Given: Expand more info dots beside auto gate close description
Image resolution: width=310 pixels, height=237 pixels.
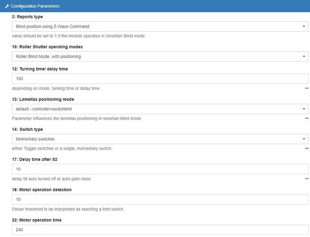Looking at the screenshot, I should (x=307, y=179).
